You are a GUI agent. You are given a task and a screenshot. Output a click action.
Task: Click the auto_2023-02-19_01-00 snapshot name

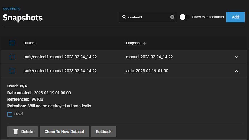coord(147,71)
